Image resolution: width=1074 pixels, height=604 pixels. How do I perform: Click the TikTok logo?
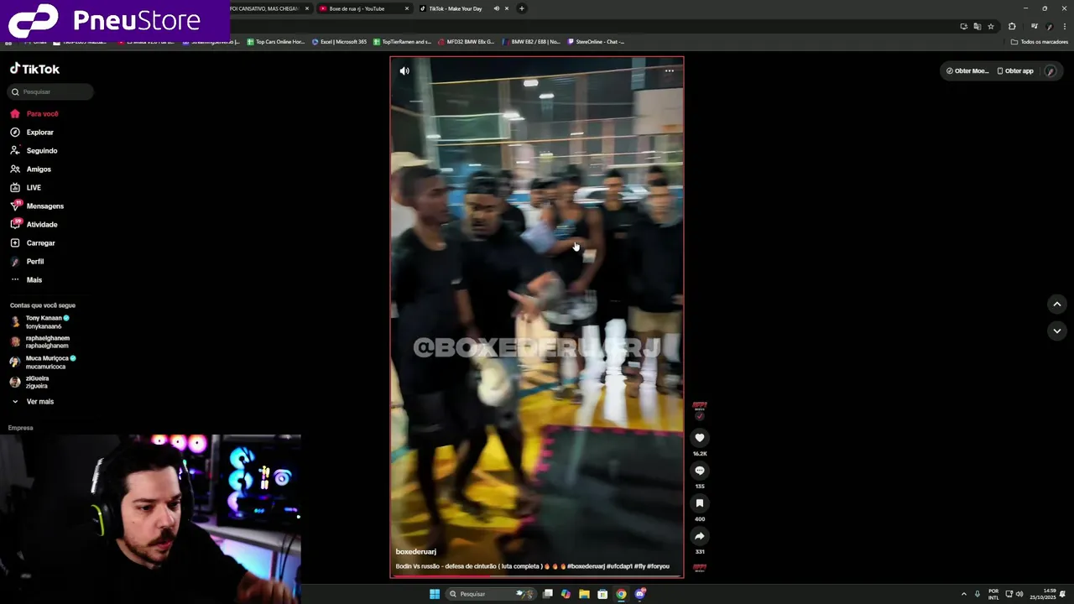click(x=34, y=69)
